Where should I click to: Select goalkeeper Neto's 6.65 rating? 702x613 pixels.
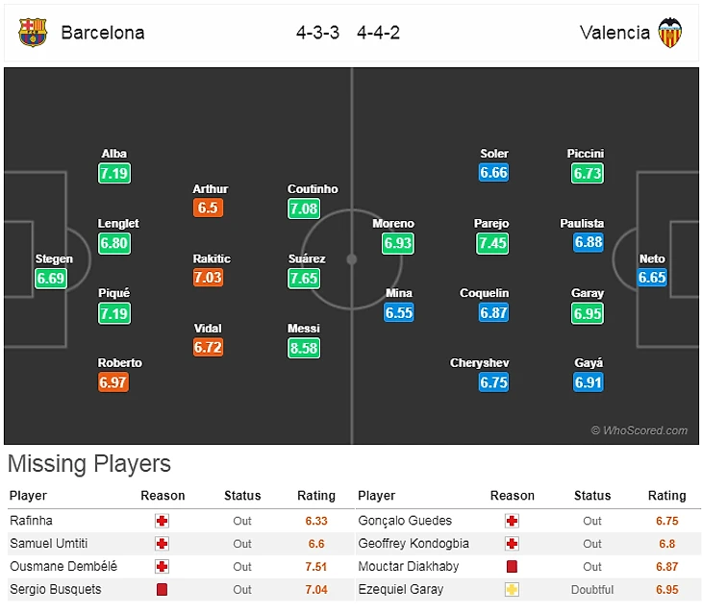(651, 279)
